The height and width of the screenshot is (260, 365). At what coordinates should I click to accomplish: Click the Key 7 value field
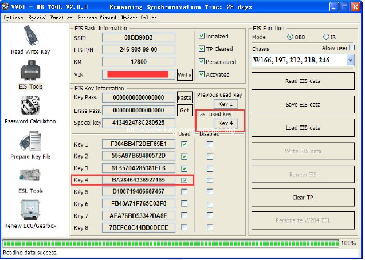[x=139, y=215]
